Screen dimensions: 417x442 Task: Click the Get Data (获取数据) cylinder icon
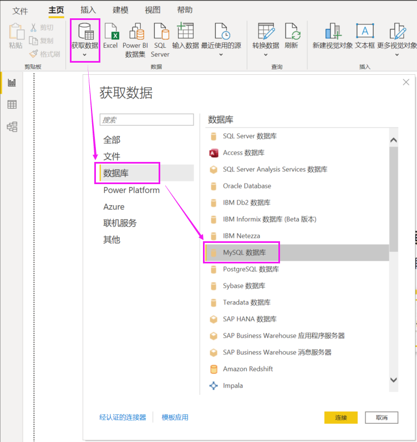[86, 31]
